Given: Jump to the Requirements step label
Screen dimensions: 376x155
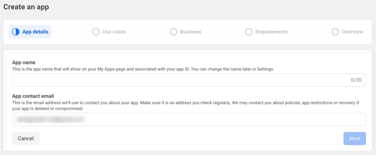Looking at the screenshot, I should pyautogui.click(x=271, y=32).
